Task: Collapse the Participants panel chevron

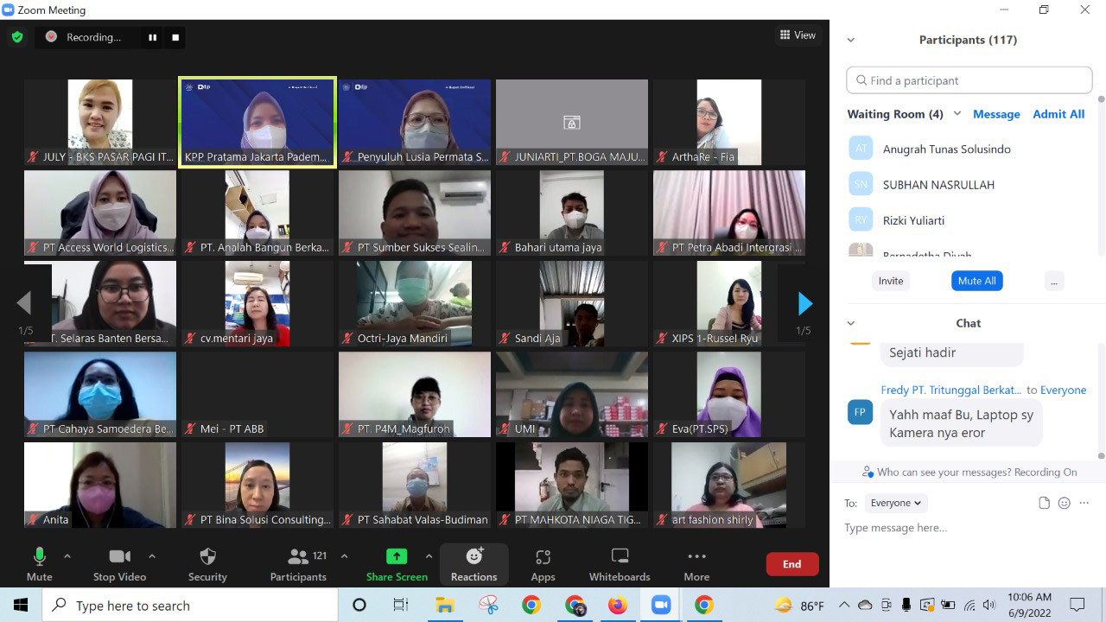Action: (850, 40)
